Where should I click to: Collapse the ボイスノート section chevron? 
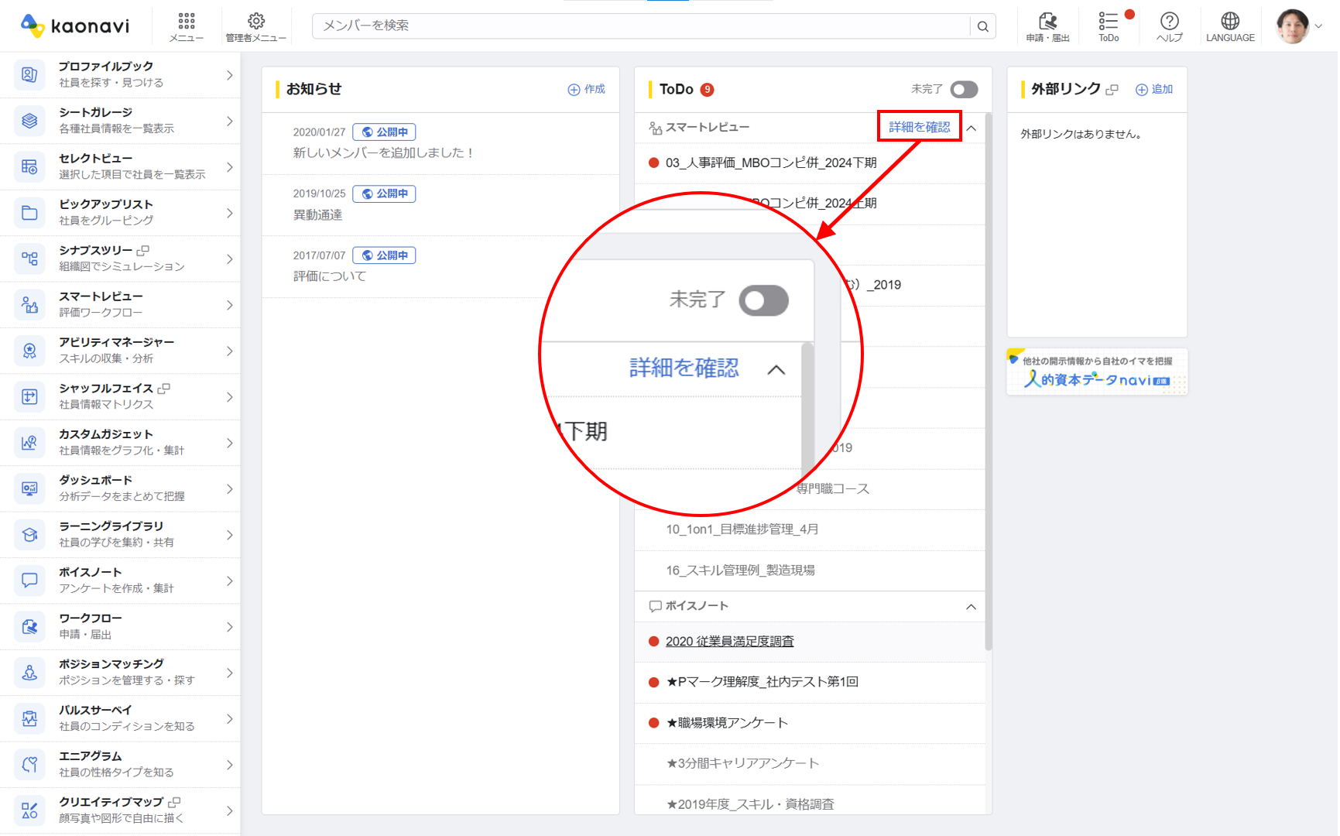(971, 607)
